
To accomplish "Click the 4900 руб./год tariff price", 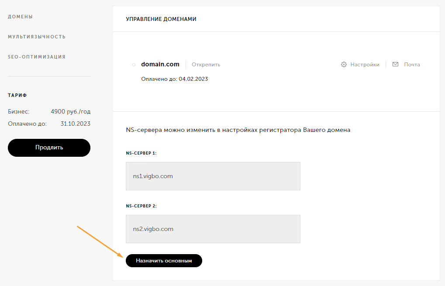I will click(x=70, y=111).
